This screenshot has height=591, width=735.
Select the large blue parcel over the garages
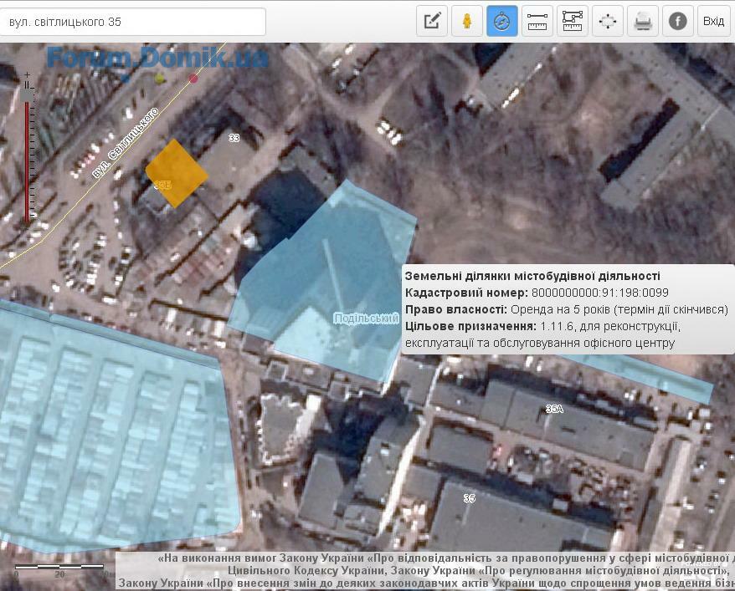pos(109,426)
